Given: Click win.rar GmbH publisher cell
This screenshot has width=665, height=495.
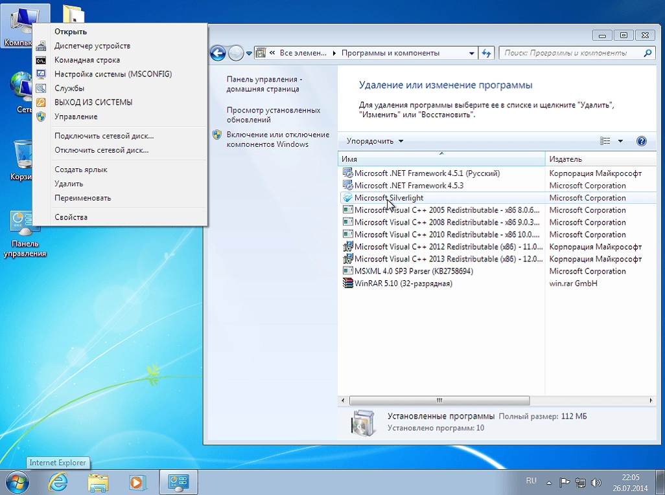Looking at the screenshot, I should [573, 283].
